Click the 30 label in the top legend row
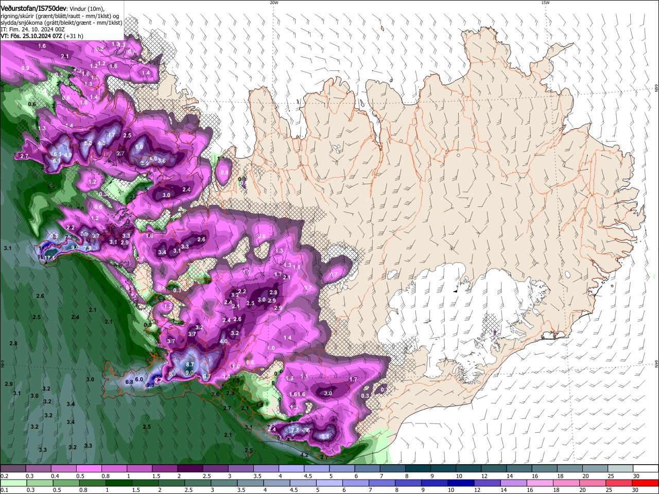659x494 pixels. (x=636, y=476)
